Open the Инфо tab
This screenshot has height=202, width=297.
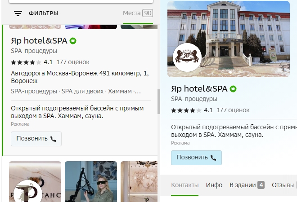click(x=214, y=185)
